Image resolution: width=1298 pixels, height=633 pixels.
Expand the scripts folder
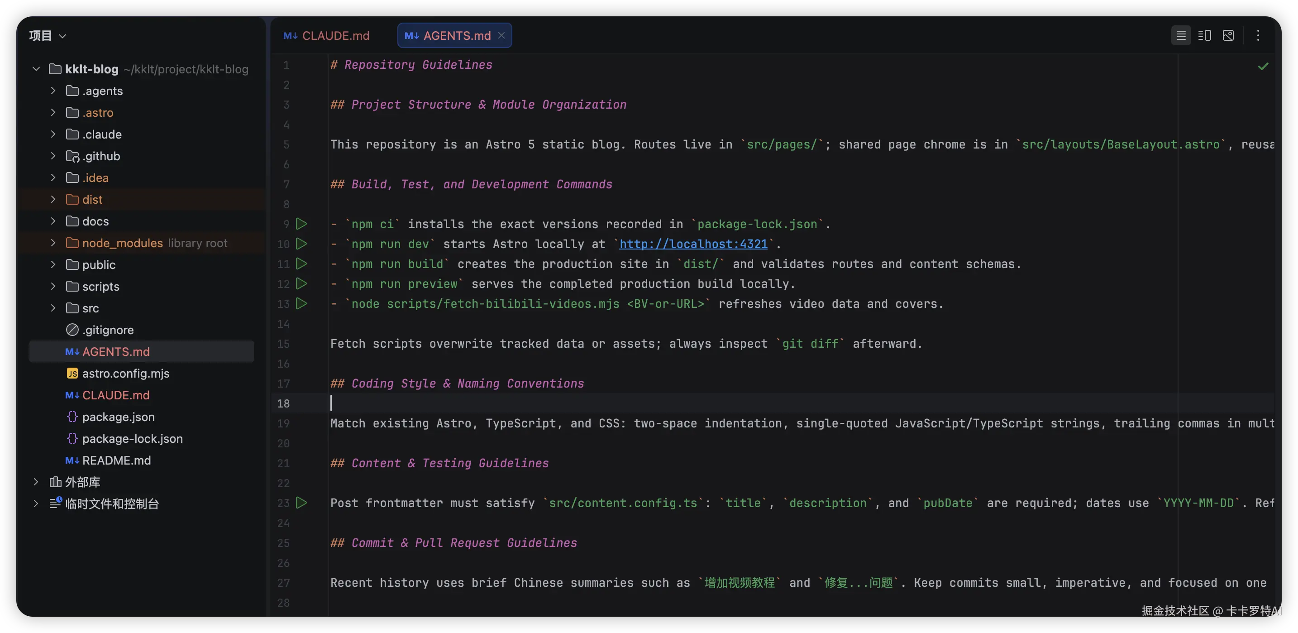click(x=53, y=286)
